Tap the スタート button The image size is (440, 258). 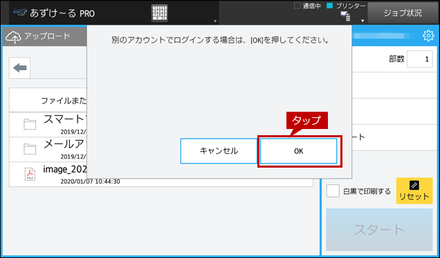[379, 230]
